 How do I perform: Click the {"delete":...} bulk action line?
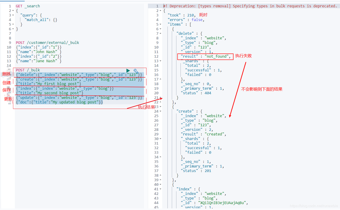(x=79, y=75)
